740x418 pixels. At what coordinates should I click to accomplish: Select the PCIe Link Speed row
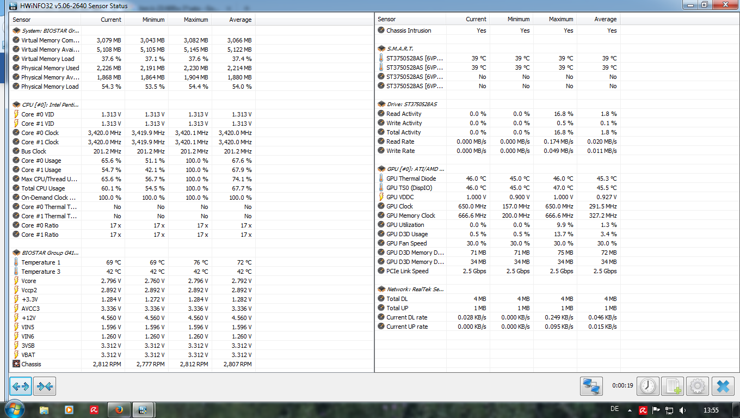497,271
